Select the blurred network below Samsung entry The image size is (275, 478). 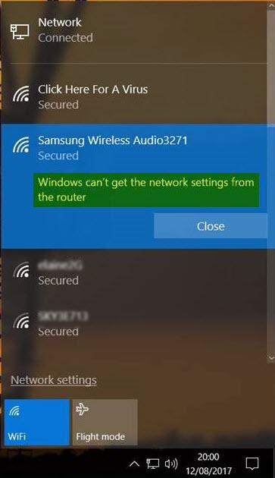(134, 273)
